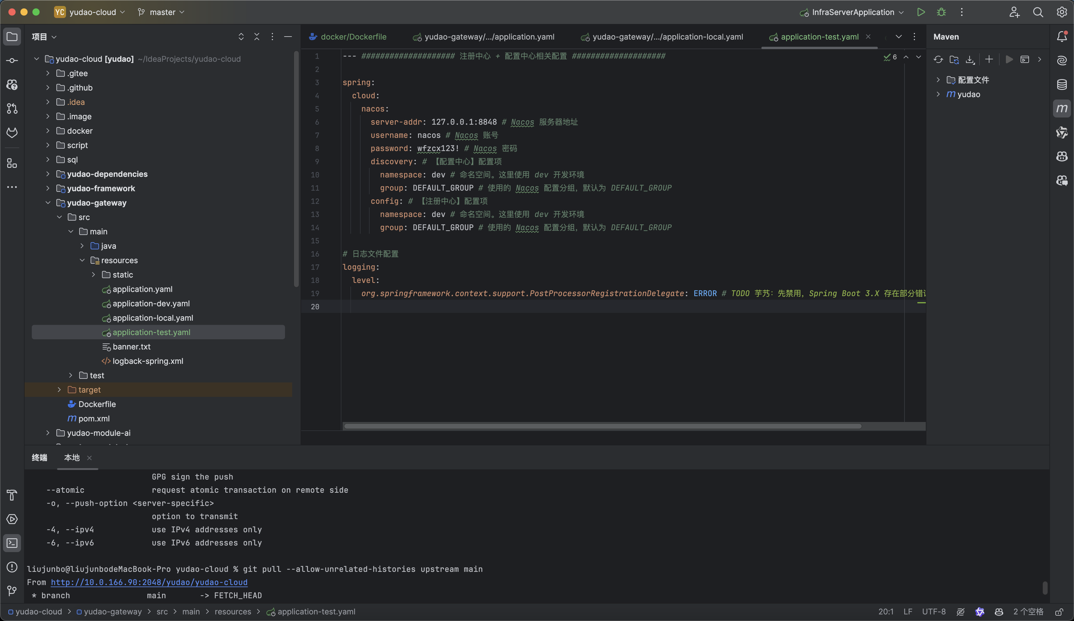Viewport: 1074px width, 621px height.
Task: Expand the yudao-framework module
Action: (x=48, y=188)
